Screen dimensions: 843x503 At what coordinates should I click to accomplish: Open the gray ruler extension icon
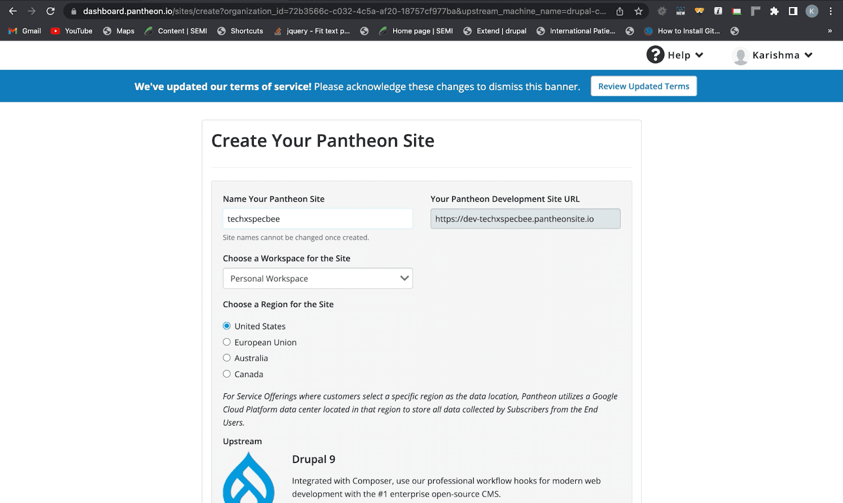[756, 11]
